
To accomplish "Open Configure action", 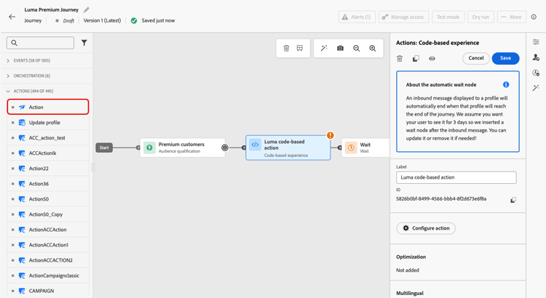I will click(x=426, y=228).
